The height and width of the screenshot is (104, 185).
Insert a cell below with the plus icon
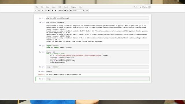pos(39,10)
